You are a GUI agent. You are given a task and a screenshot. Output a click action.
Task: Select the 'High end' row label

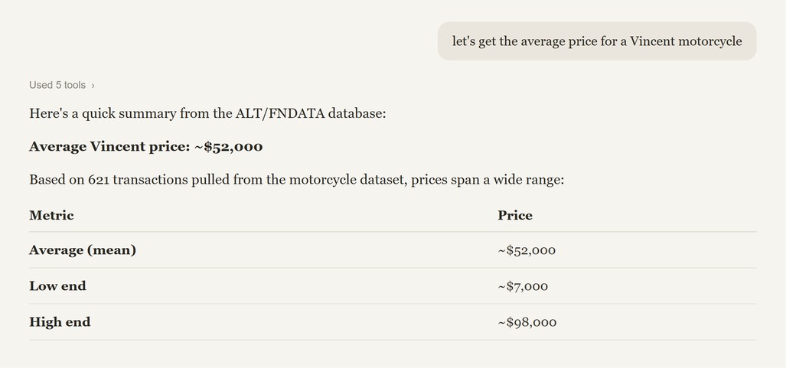point(60,322)
